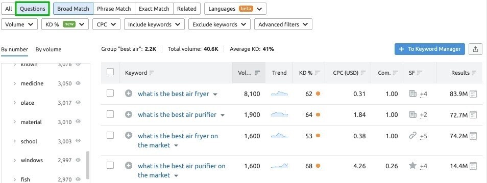The width and height of the screenshot is (487, 183).
Task: Add 'what is the best air fryer' plus icon
Action: [129, 94]
